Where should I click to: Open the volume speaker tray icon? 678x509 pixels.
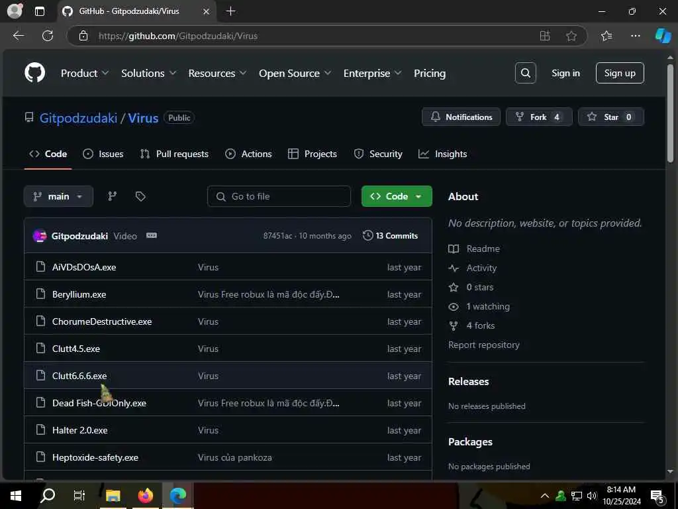pos(592,496)
